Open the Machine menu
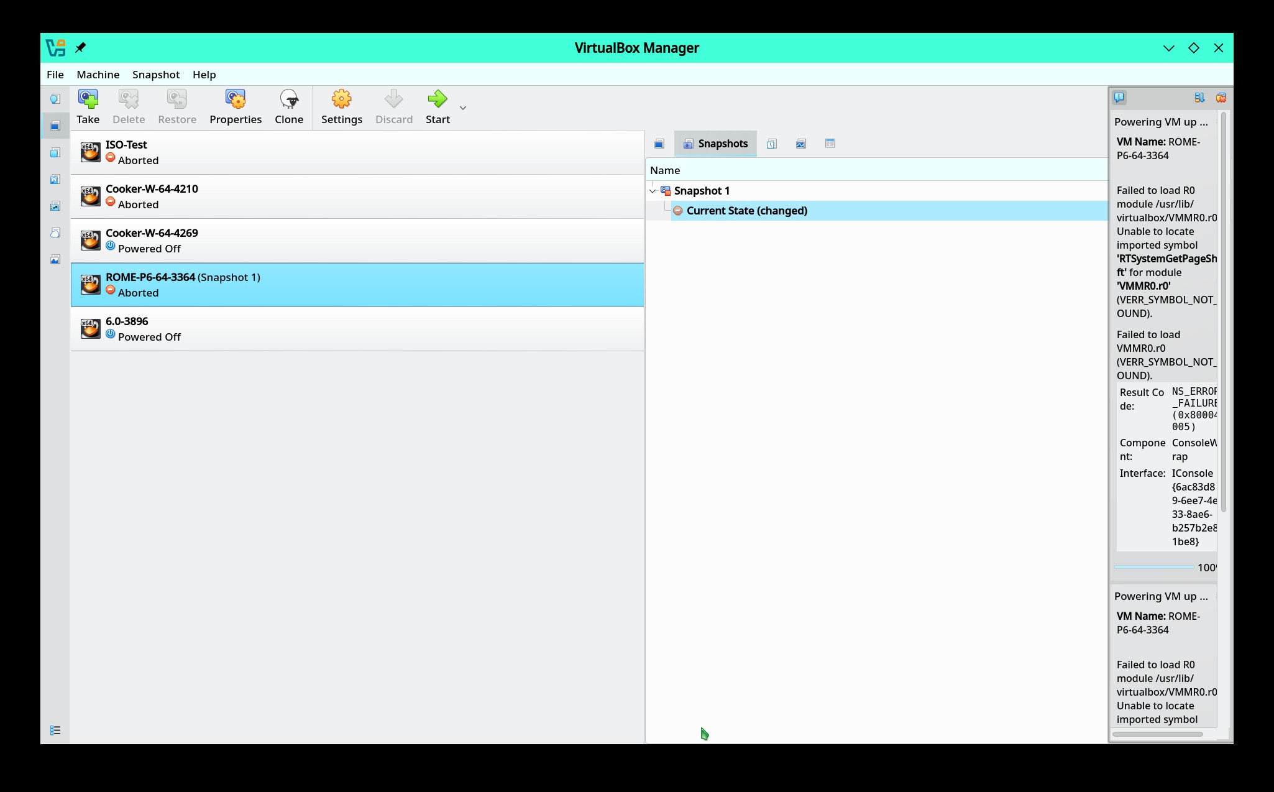The image size is (1274, 792). tap(98, 75)
